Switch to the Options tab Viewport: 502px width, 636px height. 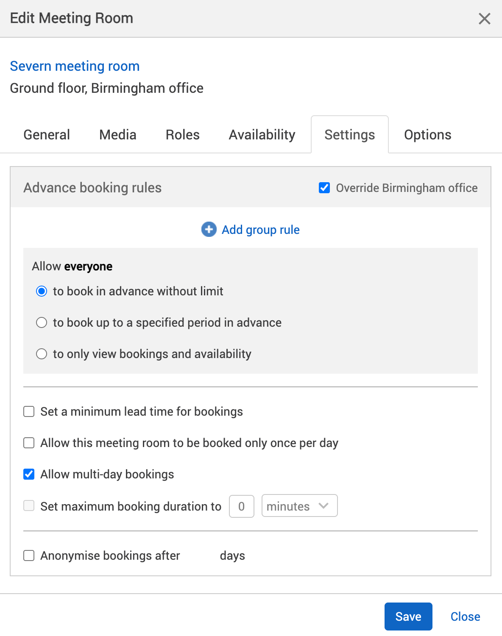(x=427, y=134)
